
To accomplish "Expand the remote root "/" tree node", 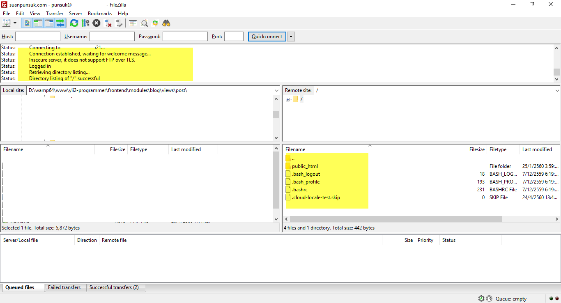I will click(x=288, y=99).
